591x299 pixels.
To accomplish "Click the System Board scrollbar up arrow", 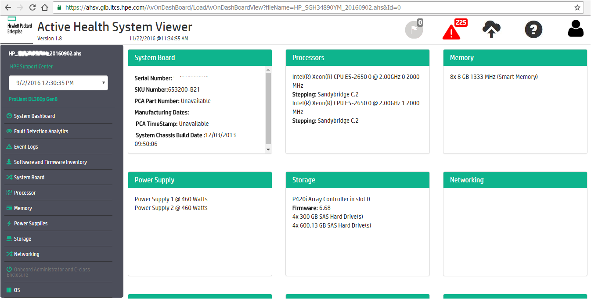I will [268, 69].
